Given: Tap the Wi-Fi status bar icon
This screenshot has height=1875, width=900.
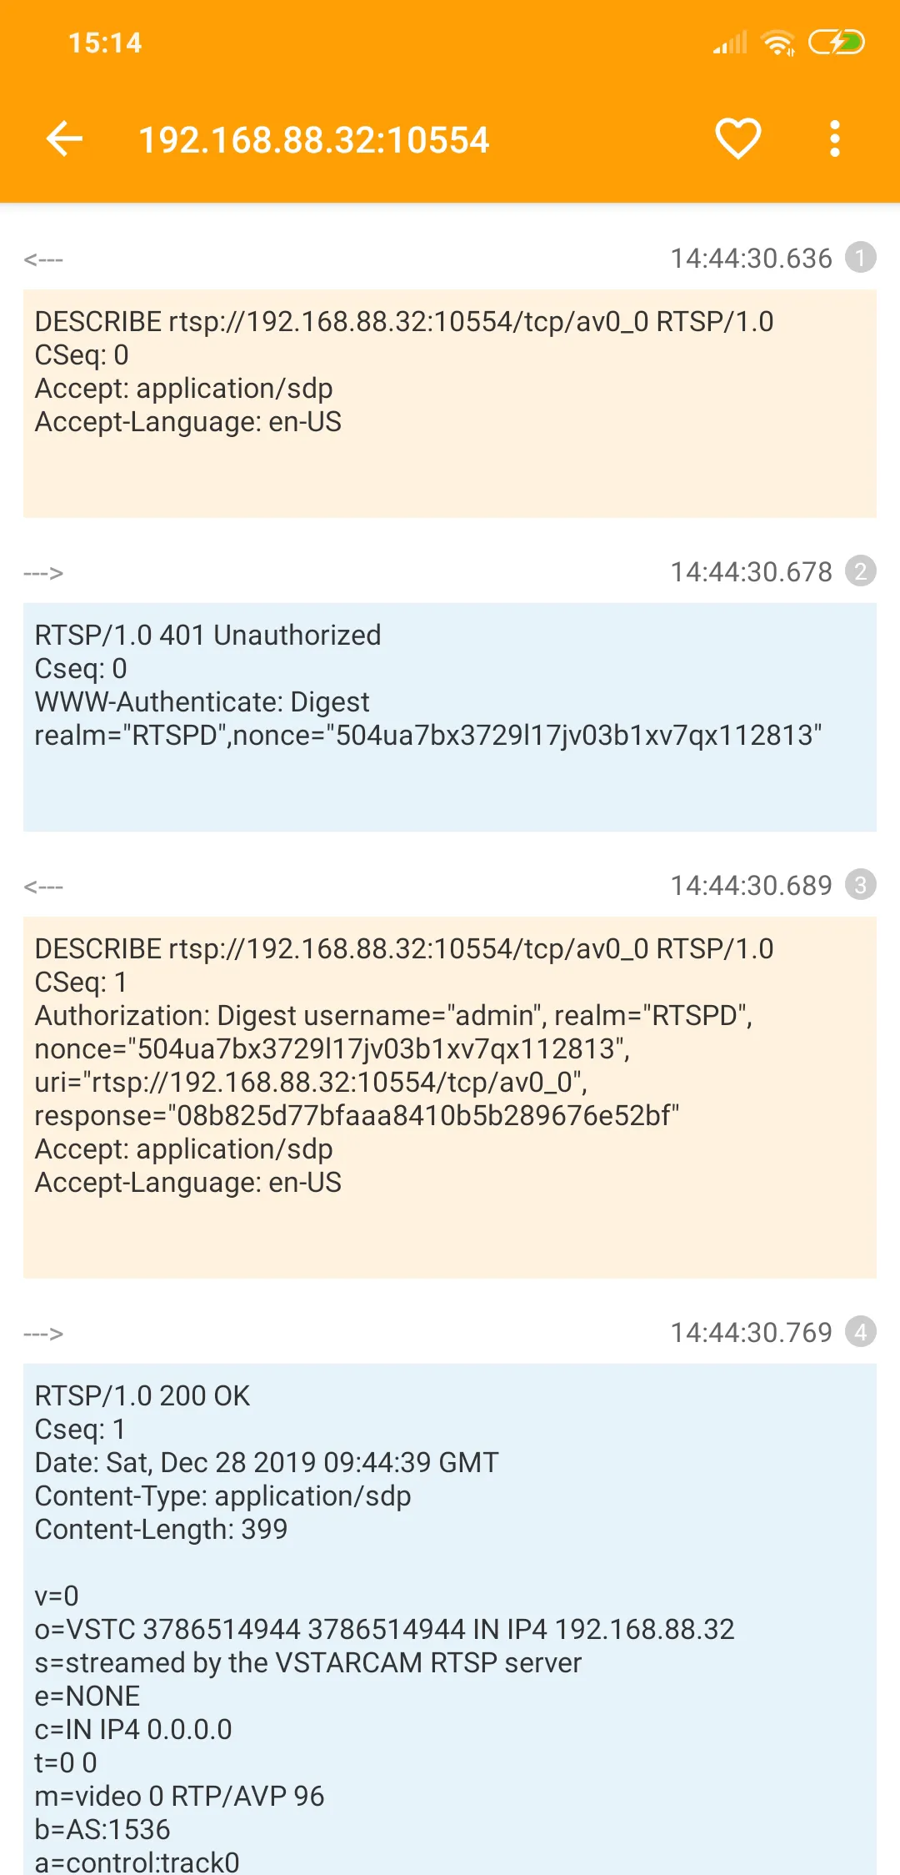Looking at the screenshot, I should (779, 43).
